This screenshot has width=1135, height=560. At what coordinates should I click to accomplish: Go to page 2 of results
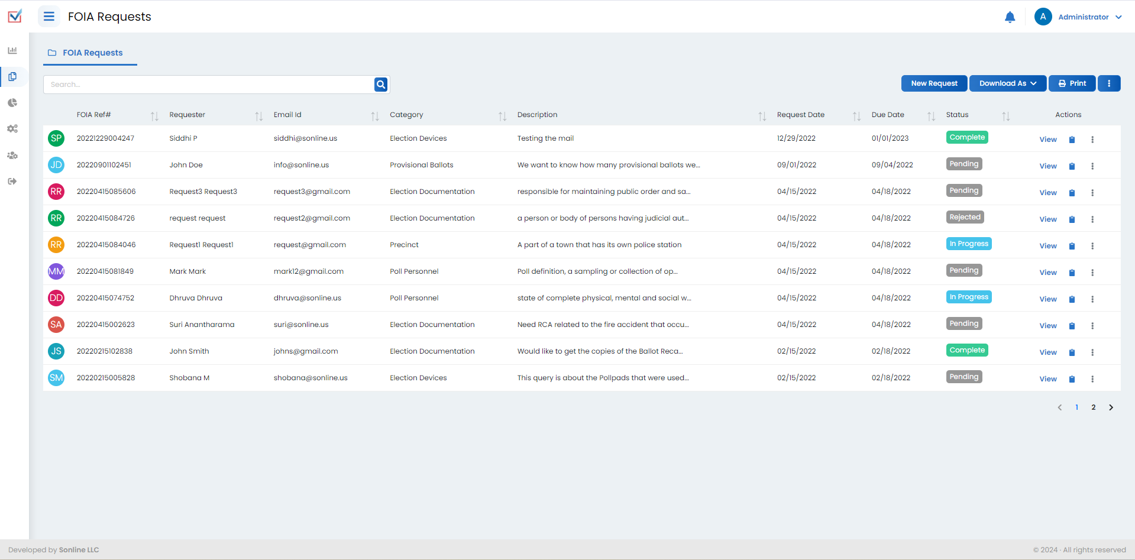1094,407
